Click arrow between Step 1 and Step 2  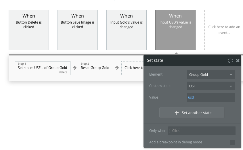click(x=75, y=68)
